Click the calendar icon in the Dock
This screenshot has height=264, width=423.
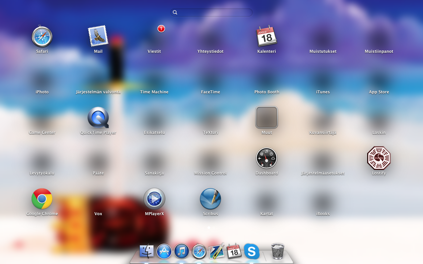click(234, 251)
